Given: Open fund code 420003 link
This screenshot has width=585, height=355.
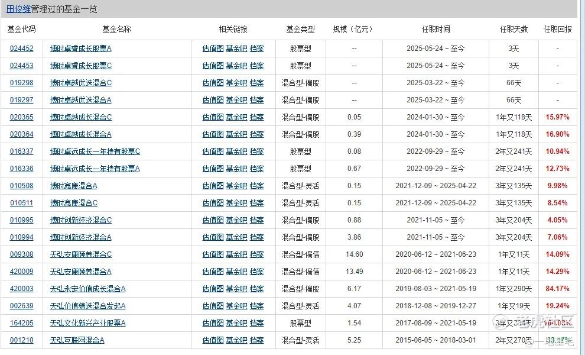Looking at the screenshot, I should (22, 289).
